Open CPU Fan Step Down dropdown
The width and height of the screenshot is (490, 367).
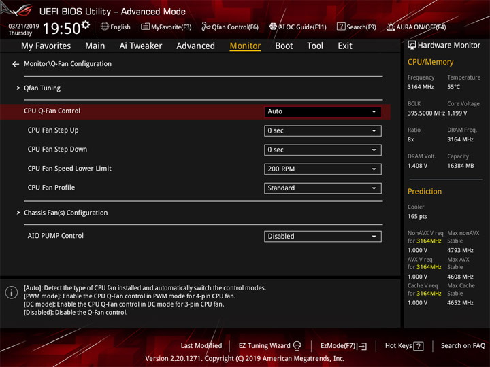click(323, 150)
